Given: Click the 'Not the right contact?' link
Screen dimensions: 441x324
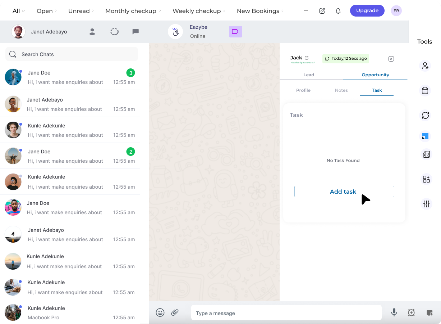Looking at the screenshot, I should click(302, 63).
